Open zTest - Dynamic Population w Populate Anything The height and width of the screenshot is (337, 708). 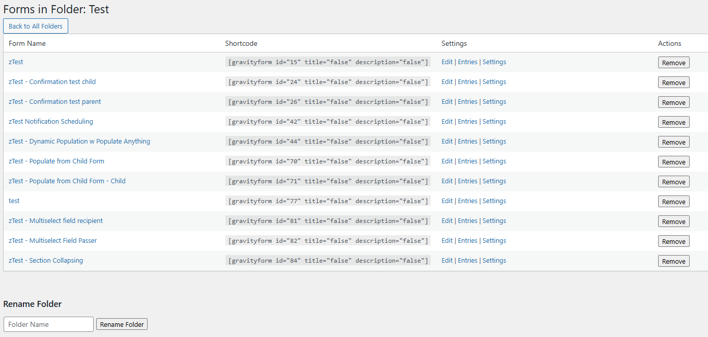tap(79, 142)
